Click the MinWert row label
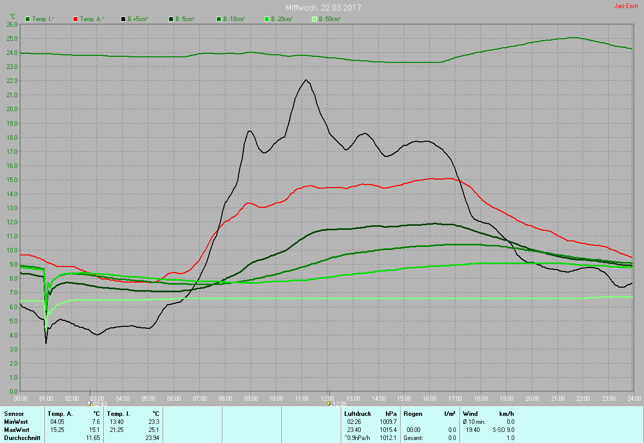Screen dimensions: 644x443 [17, 422]
